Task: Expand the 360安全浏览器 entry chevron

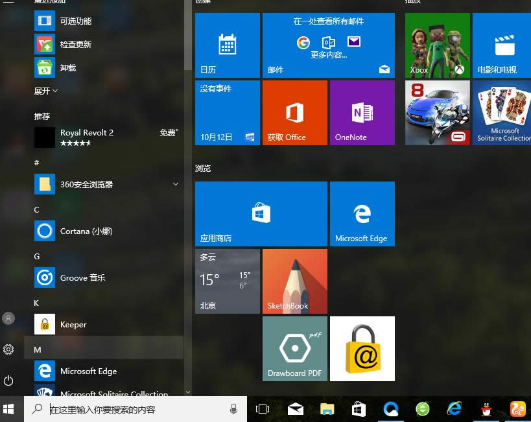Action: click(175, 184)
